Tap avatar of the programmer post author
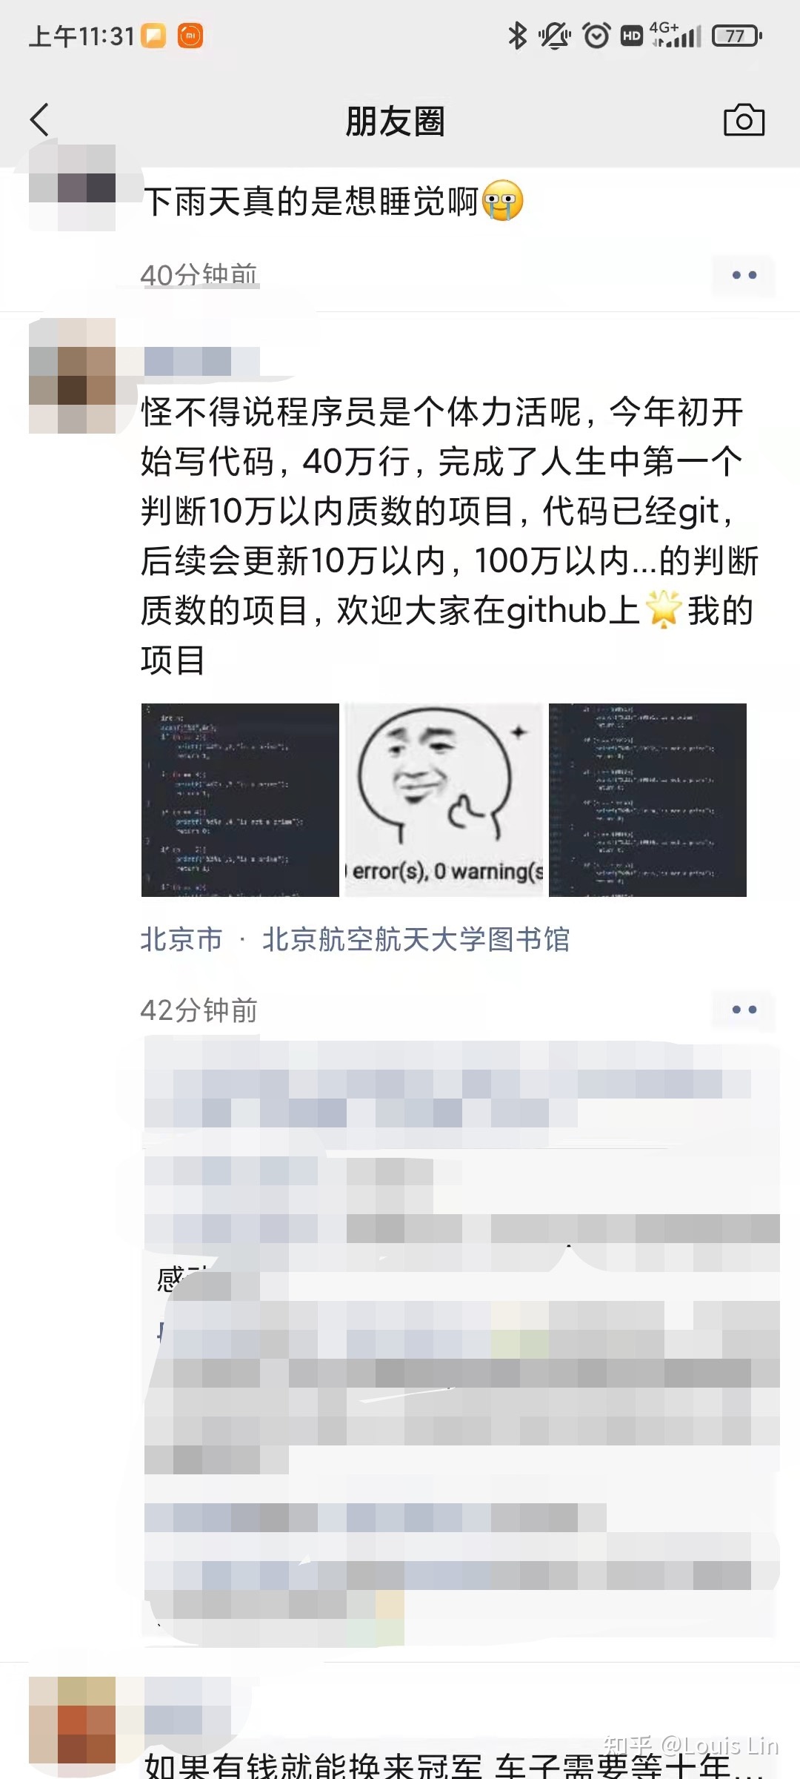The width and height of the screenshot is (800, 1779). [73, 376]
